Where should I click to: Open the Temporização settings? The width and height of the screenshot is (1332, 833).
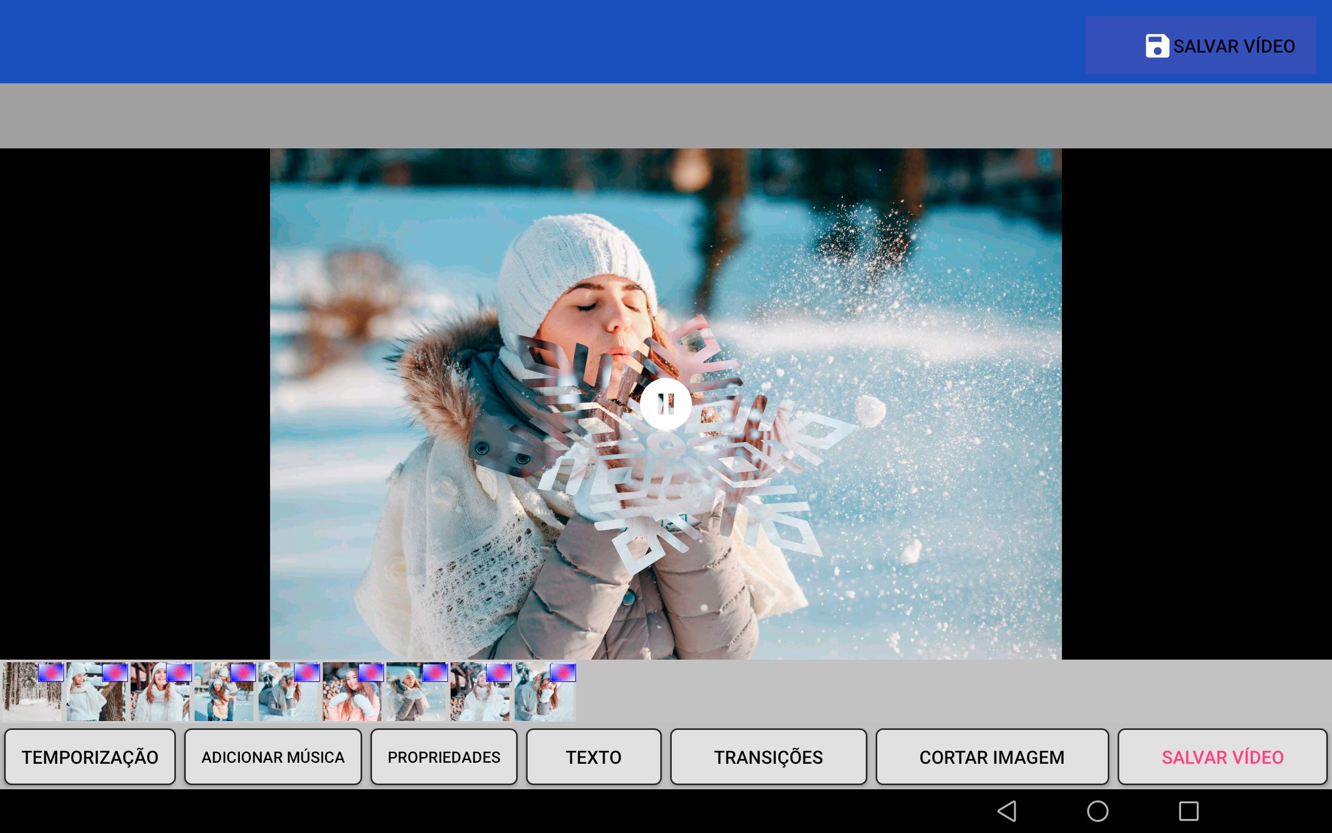(89, 757)
